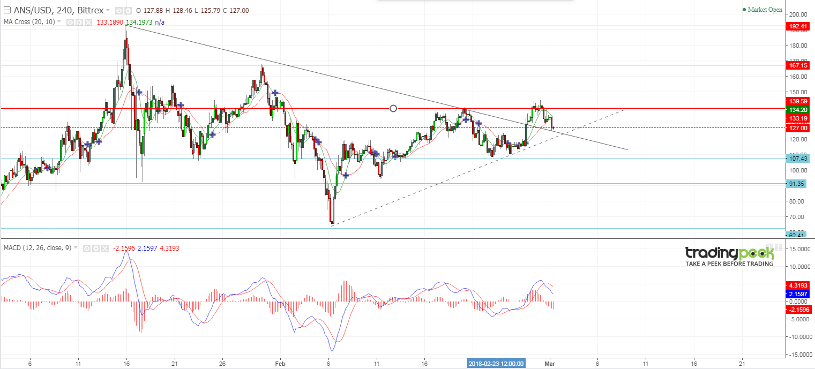Open the ANS/USD symbol dropdown arrow
Viewport: 815px width, 369px height.
point(108,10)
